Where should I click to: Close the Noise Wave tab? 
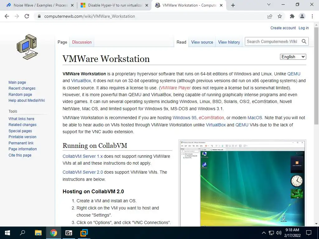(x=72, y=5)
